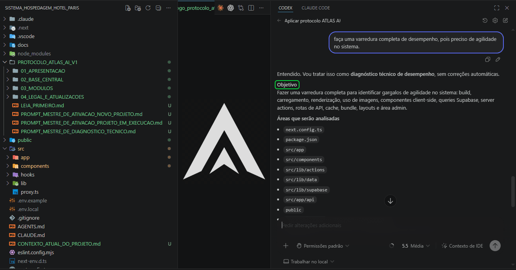
Task: Switch to the CLAUDE CODE tab
Action: pos(316,8)
